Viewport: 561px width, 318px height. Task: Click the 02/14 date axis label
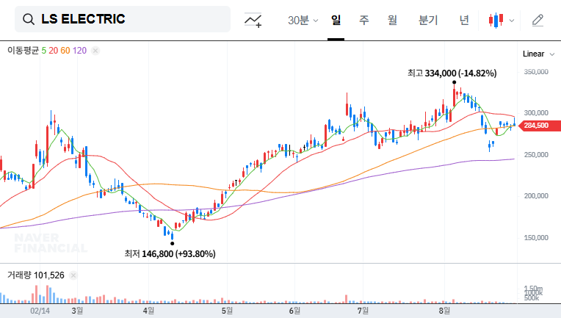pos(40,311)
